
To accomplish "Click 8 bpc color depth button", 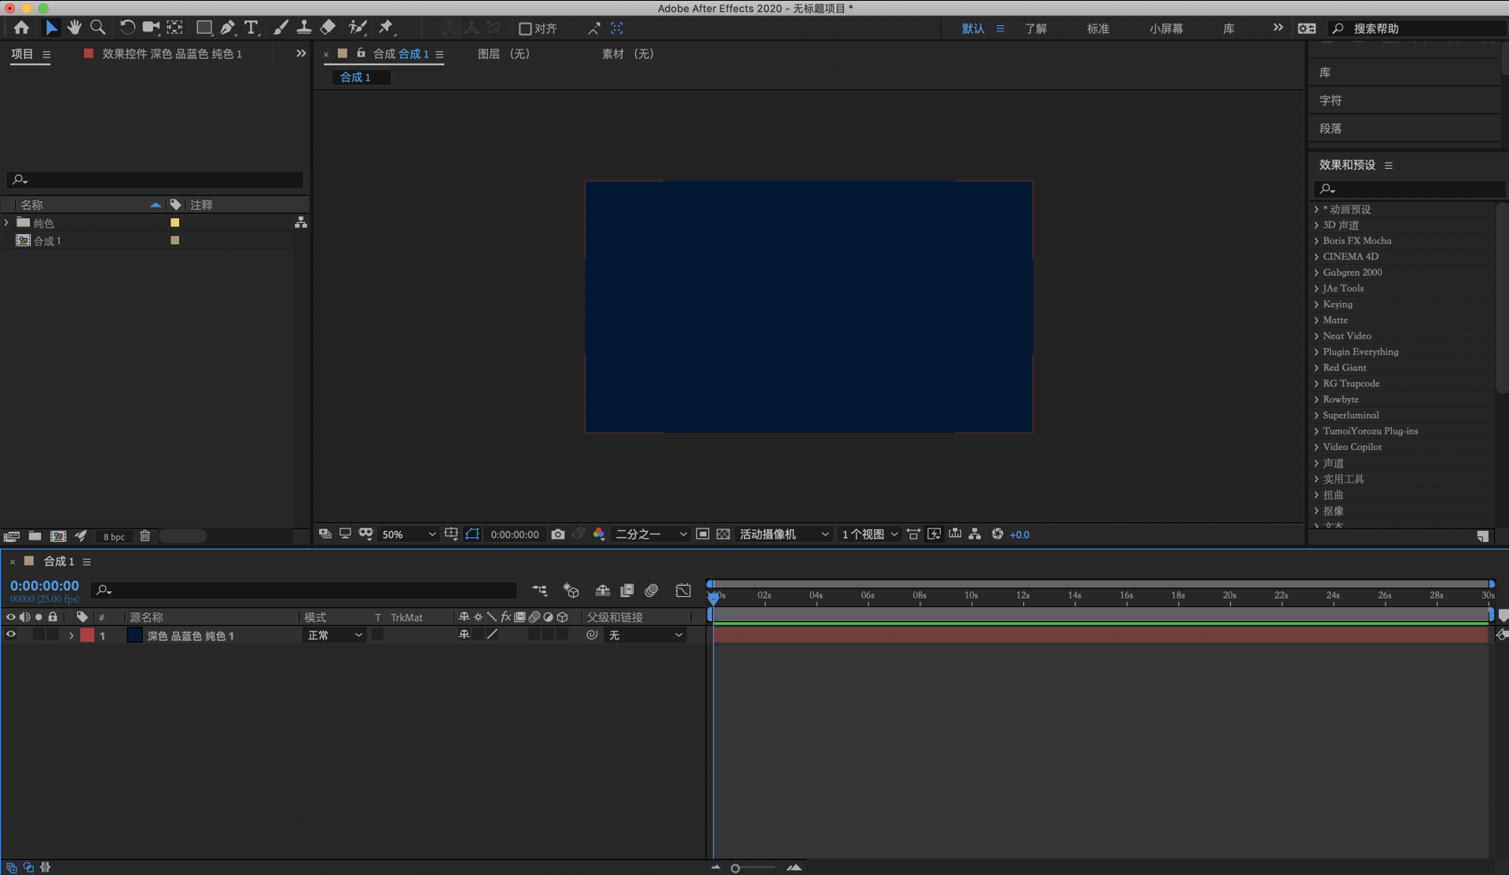I will pyautogui.click(x=114, y=536).
